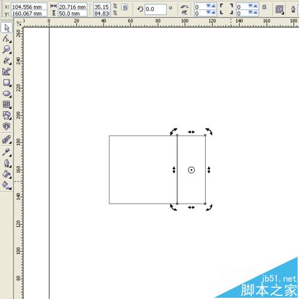Click the height field 50.0 mm

(x=72, y=13)
